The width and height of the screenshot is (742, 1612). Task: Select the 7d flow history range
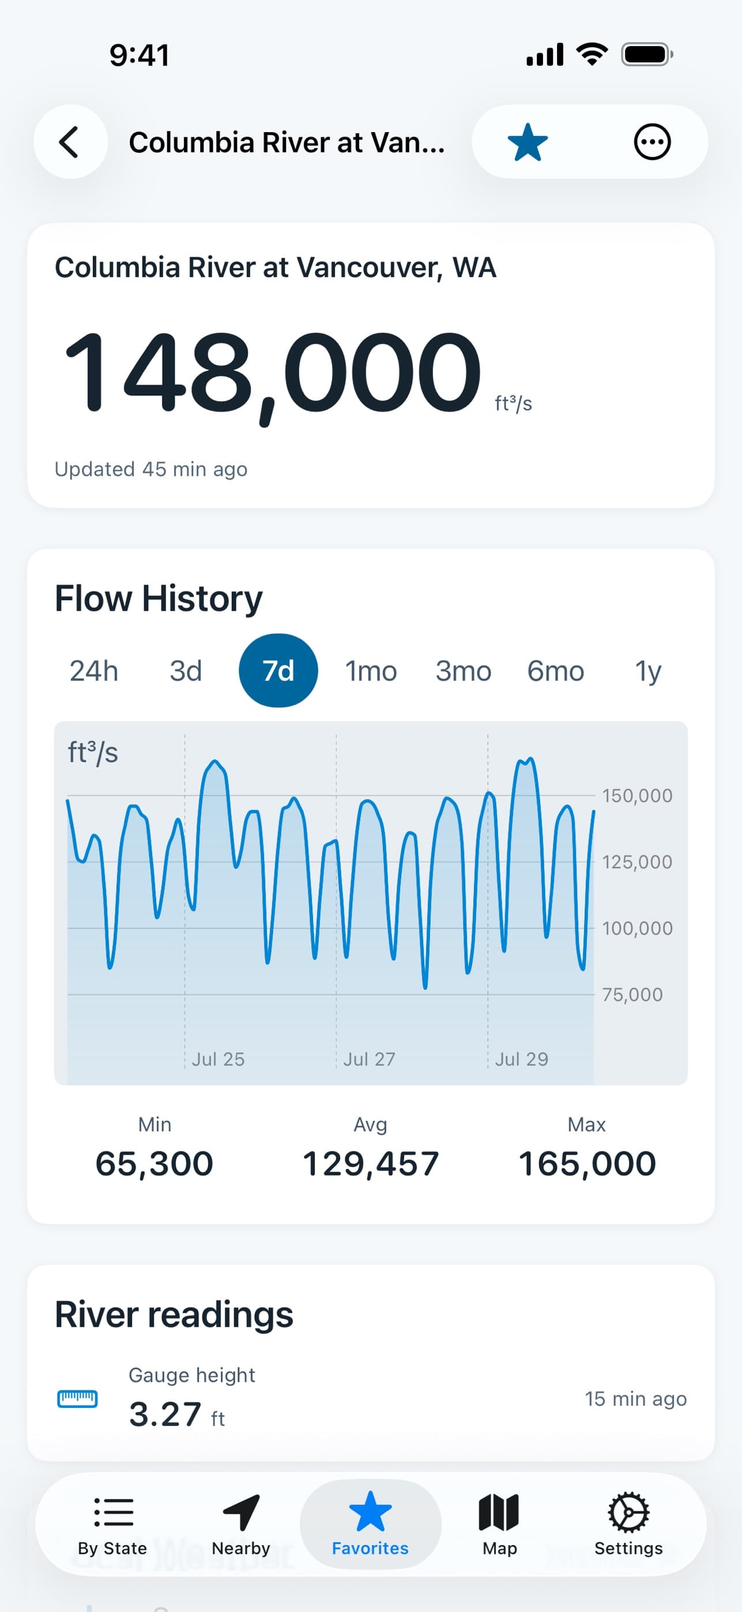(278, 671)
